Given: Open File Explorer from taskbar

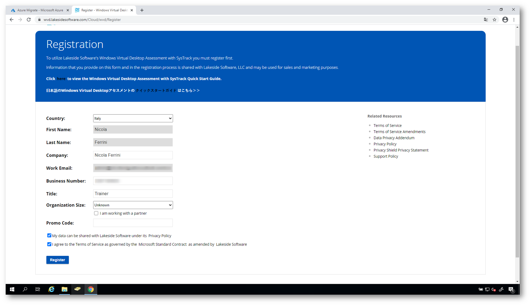Looking at the screenshot, I should tap(64, 289).
